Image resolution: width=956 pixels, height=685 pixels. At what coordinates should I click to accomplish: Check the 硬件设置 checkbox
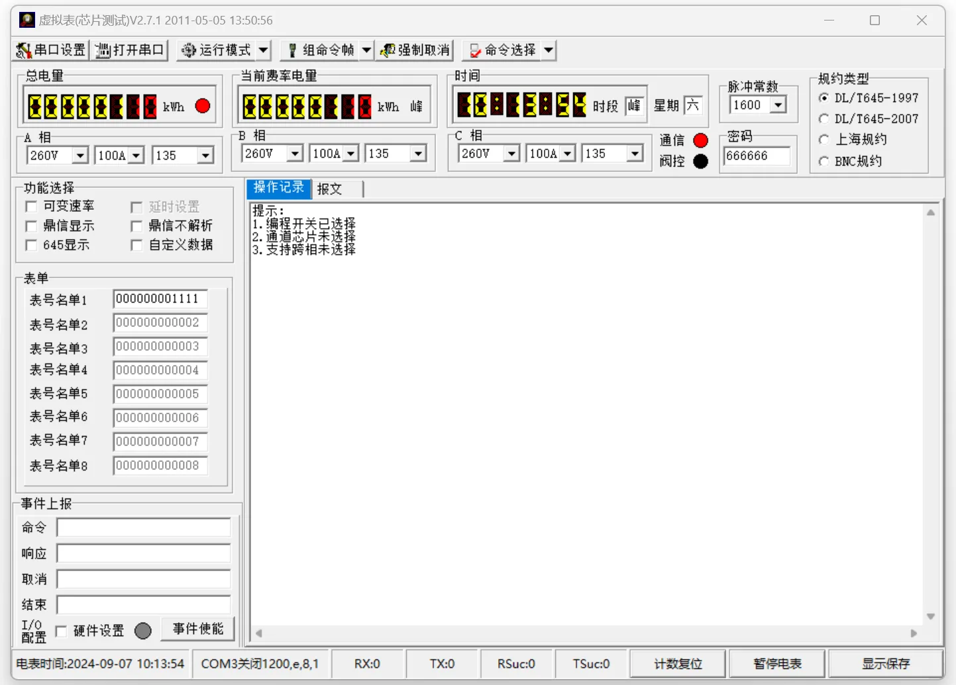62,631
